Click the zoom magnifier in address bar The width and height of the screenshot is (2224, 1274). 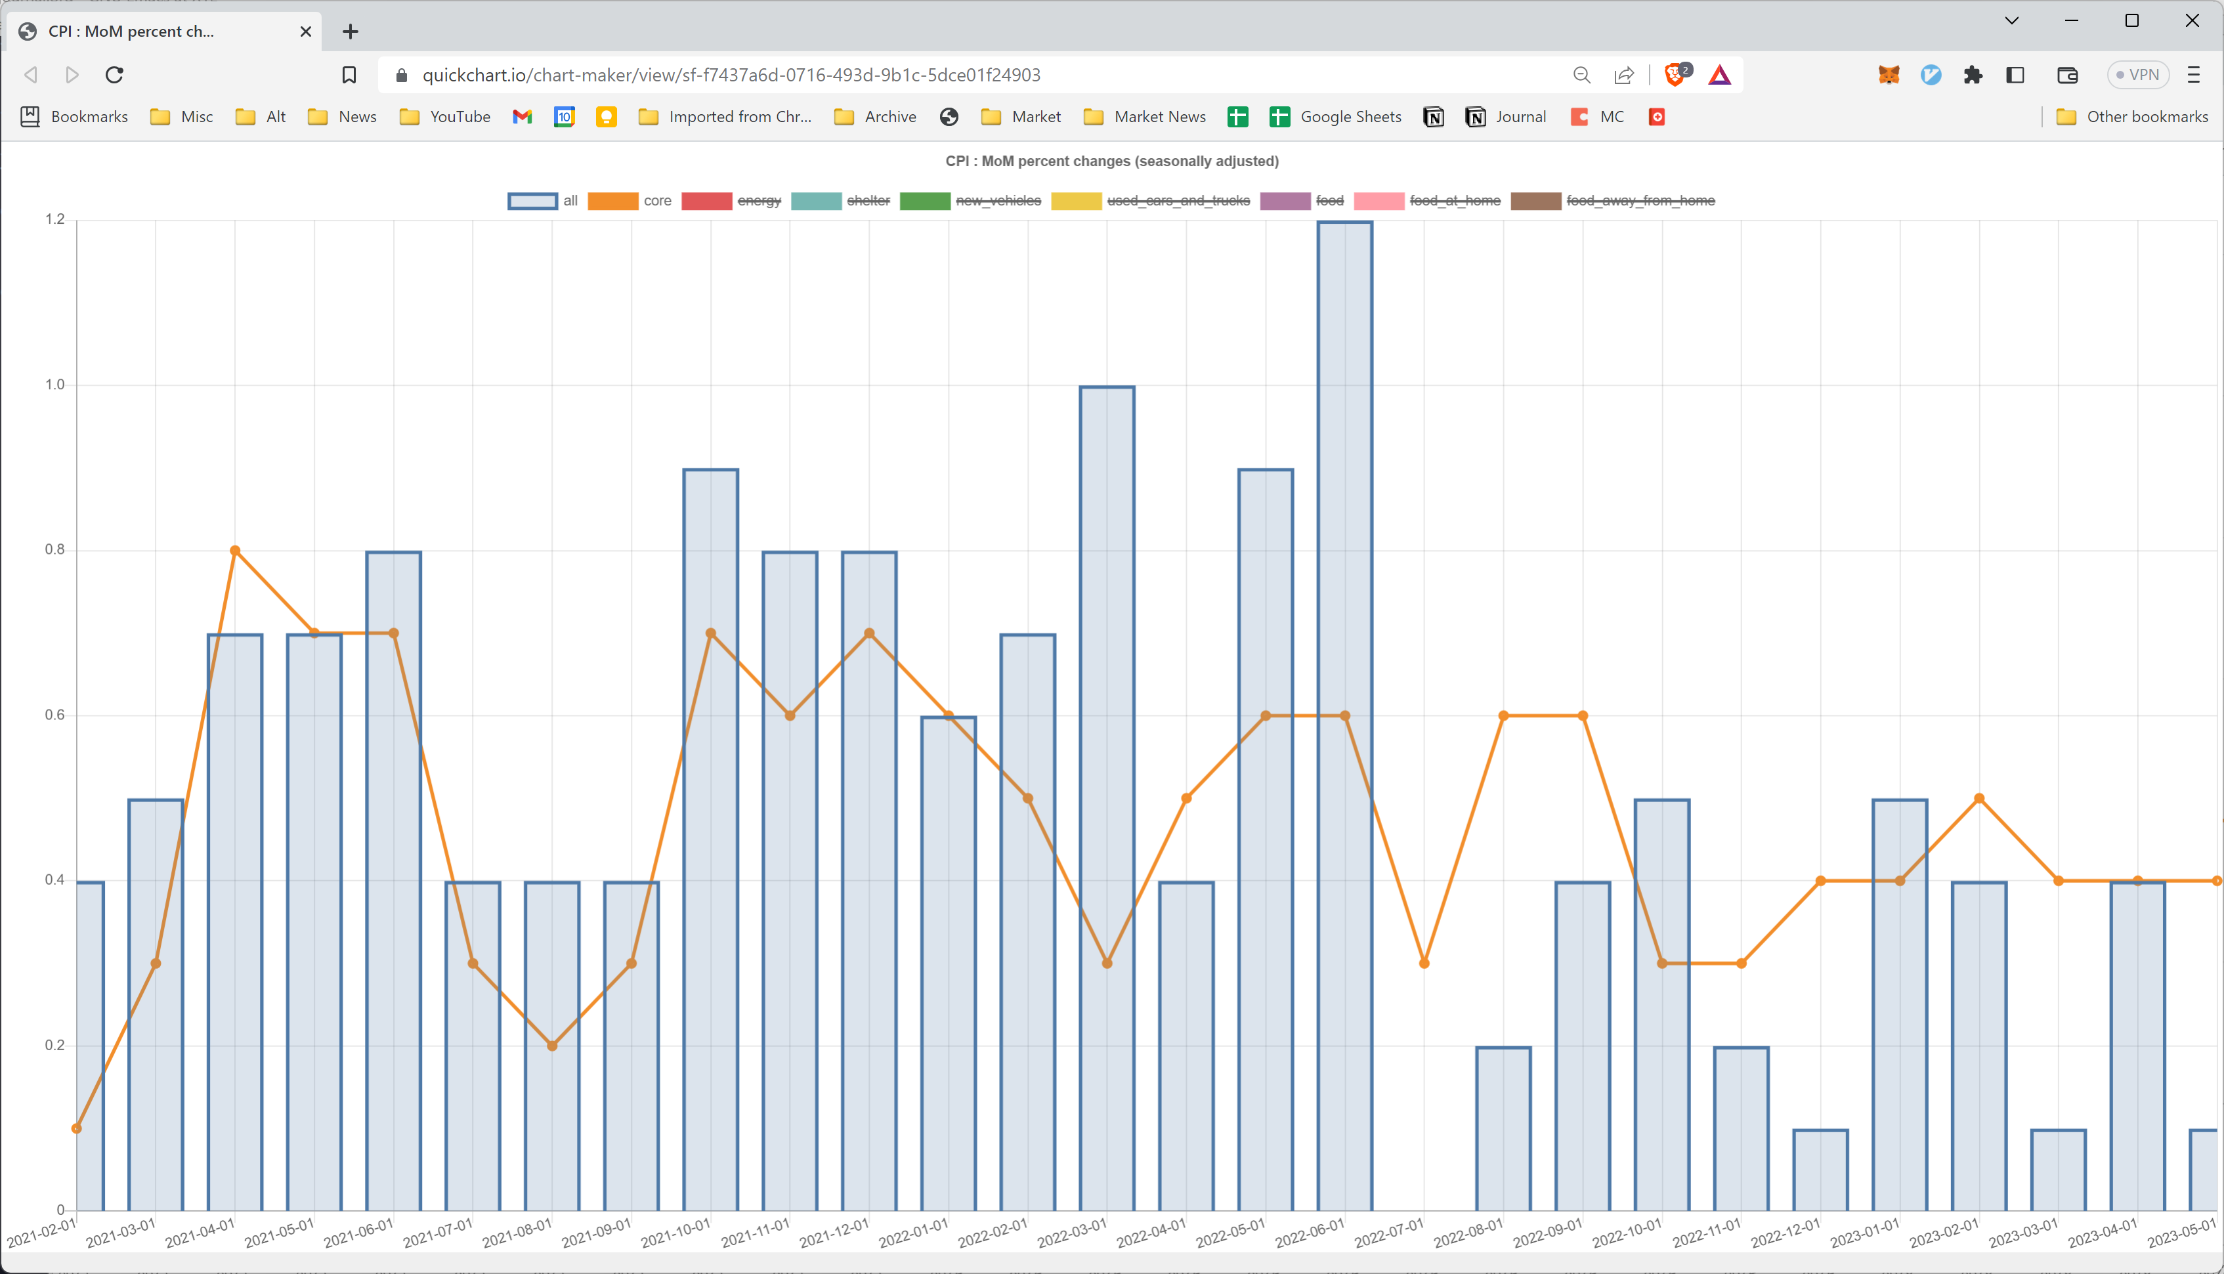(x=1581, y=75)
